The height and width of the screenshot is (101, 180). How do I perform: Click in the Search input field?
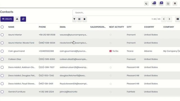point(126,13)
